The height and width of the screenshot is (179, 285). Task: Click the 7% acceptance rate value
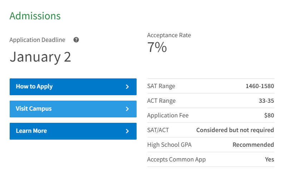157,48
